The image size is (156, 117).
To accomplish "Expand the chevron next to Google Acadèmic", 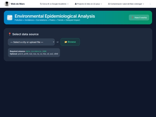I will (x=68, y=4).
